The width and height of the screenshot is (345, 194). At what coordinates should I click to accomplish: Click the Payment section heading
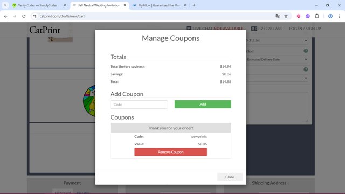point(72,183)
